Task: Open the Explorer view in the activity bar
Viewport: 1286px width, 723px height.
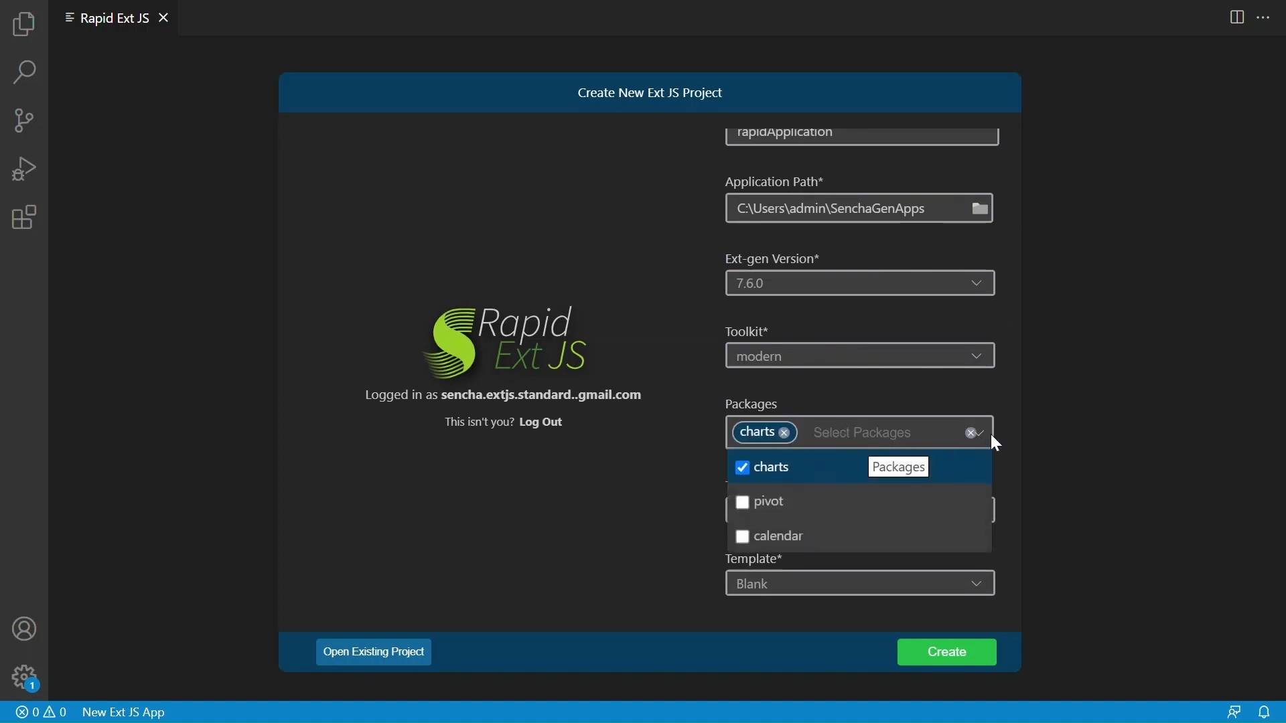Action: [x=24, y=25]
